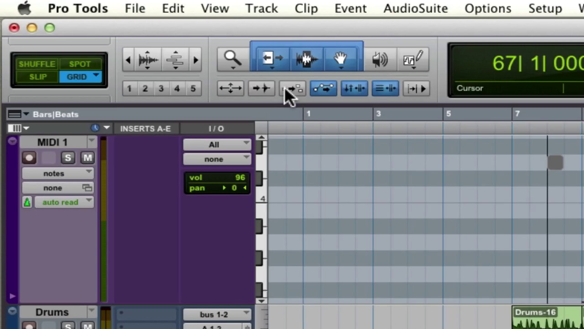Recall zoom preset 4
Image resolution: width=584 pixels, height=329 pixels.
[x=177, y=89]
